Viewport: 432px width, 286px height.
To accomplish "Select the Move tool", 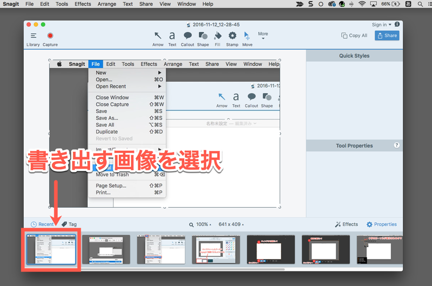I will pyautogui.click(x=247, y=39).
